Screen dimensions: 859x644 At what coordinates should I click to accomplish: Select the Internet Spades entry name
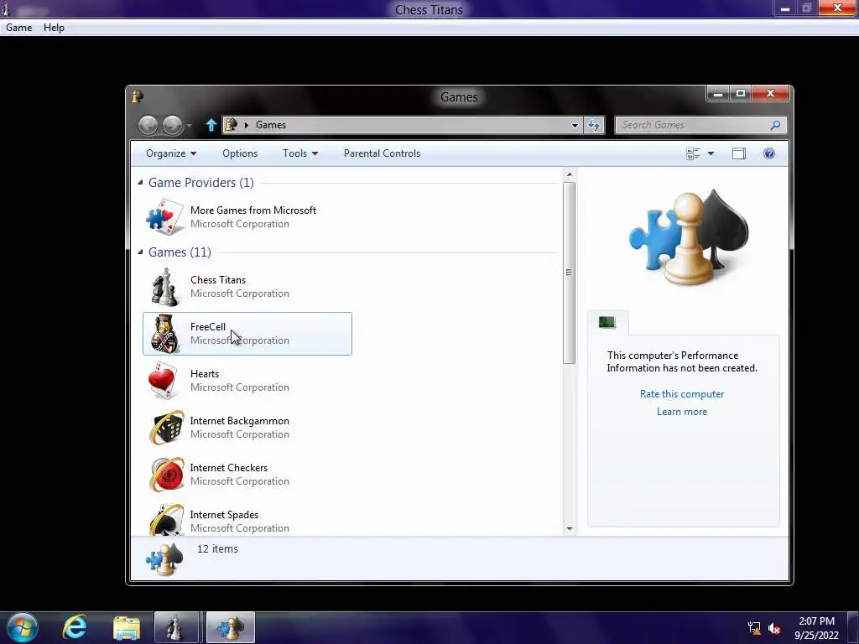[x=224, y=515]
